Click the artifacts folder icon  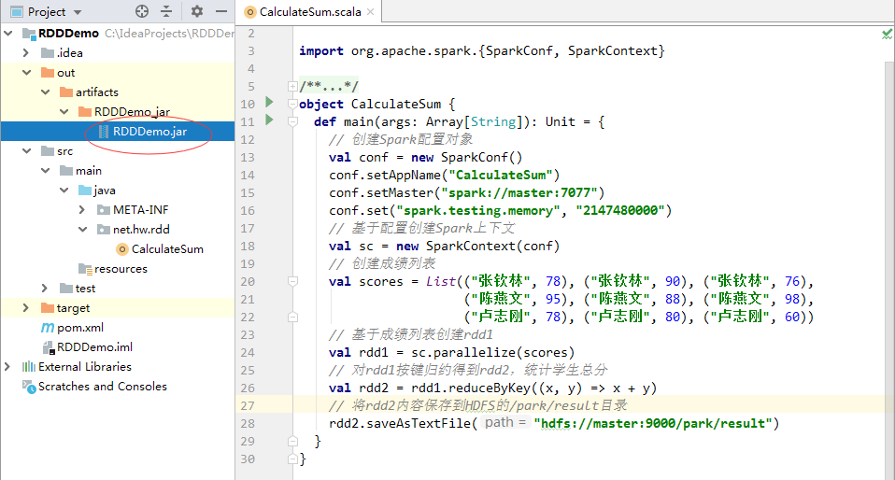66,92
